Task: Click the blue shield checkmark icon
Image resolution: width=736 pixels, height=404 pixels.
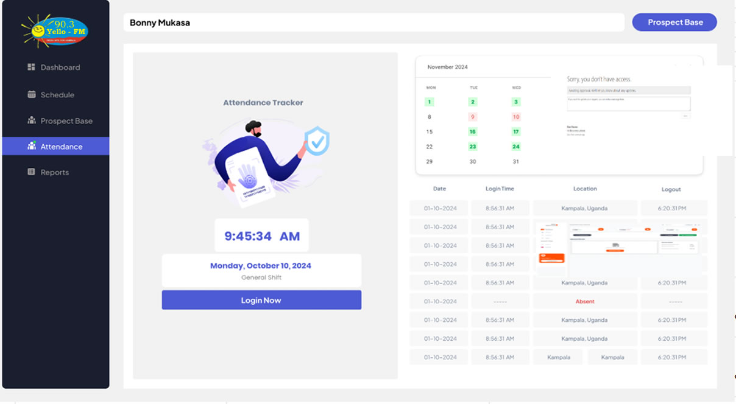Action: pos(316,141)
